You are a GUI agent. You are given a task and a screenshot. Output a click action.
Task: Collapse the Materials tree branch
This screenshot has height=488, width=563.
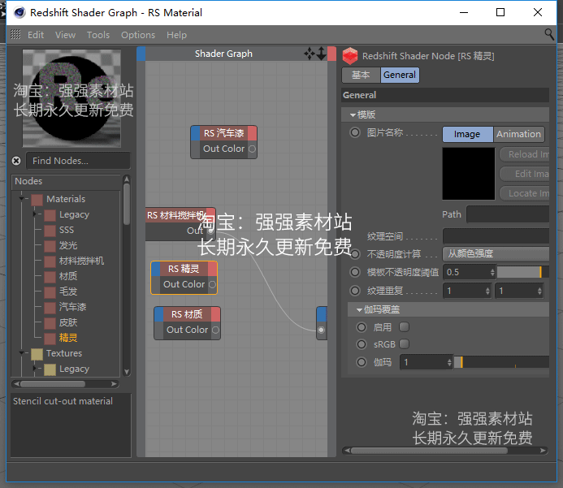tap(22, 198)
